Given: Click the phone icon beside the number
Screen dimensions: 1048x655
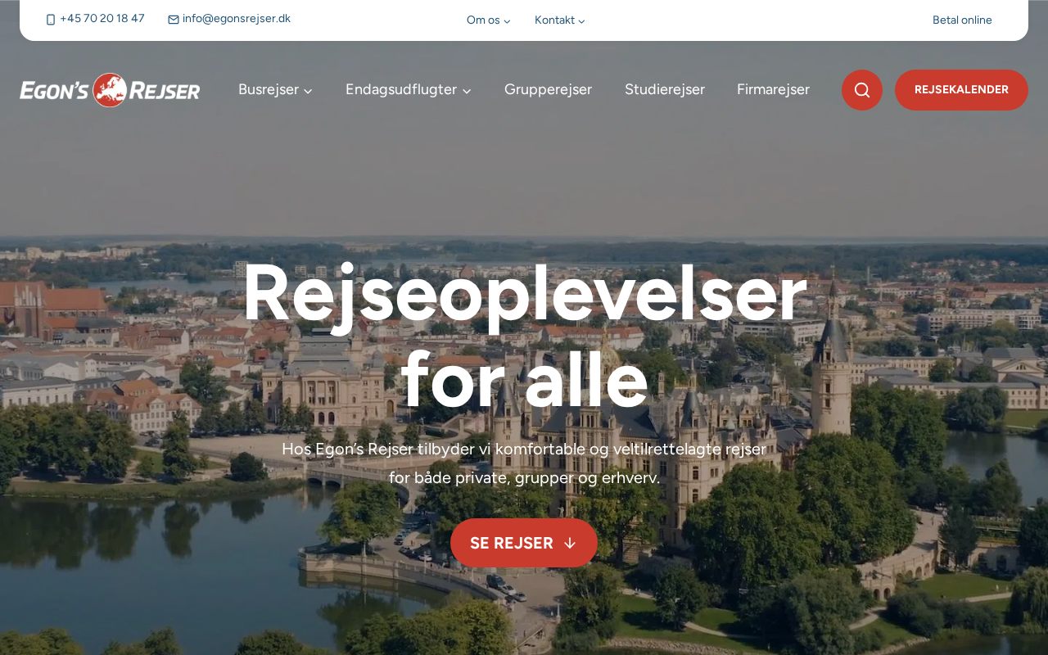Looking at the screenshot, I should [51, 20].
